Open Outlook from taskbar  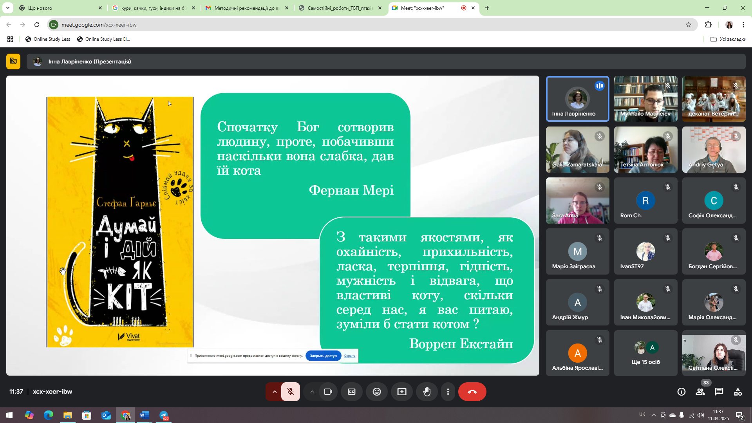point(106,415)
